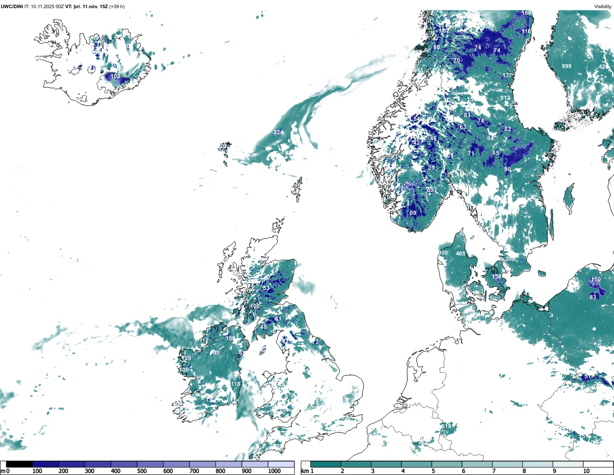
Task: Select the 400–500 m legend color segment
Action: 124,464
